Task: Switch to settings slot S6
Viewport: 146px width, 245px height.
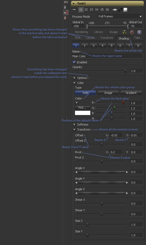Action: point(107,9)
